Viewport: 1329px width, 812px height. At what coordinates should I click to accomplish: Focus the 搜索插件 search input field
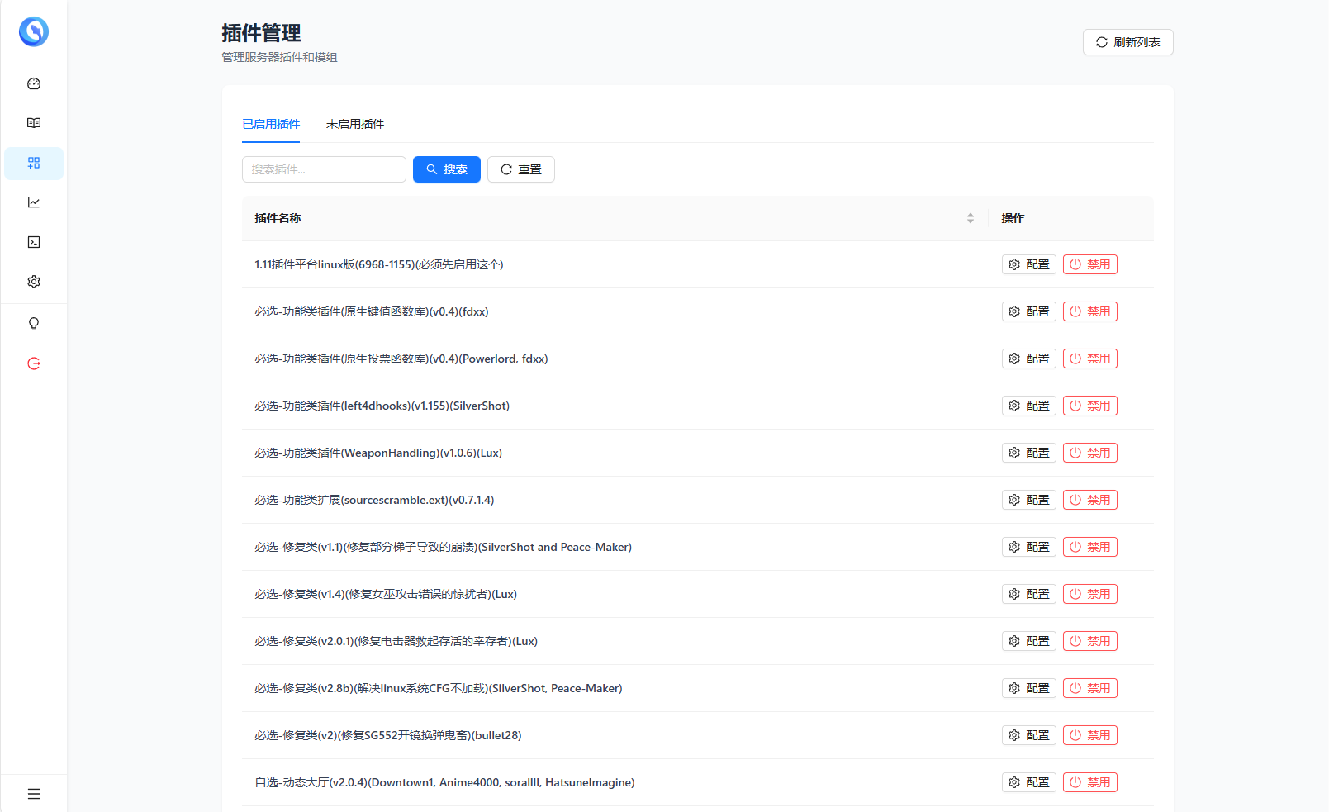coord(324,169)
